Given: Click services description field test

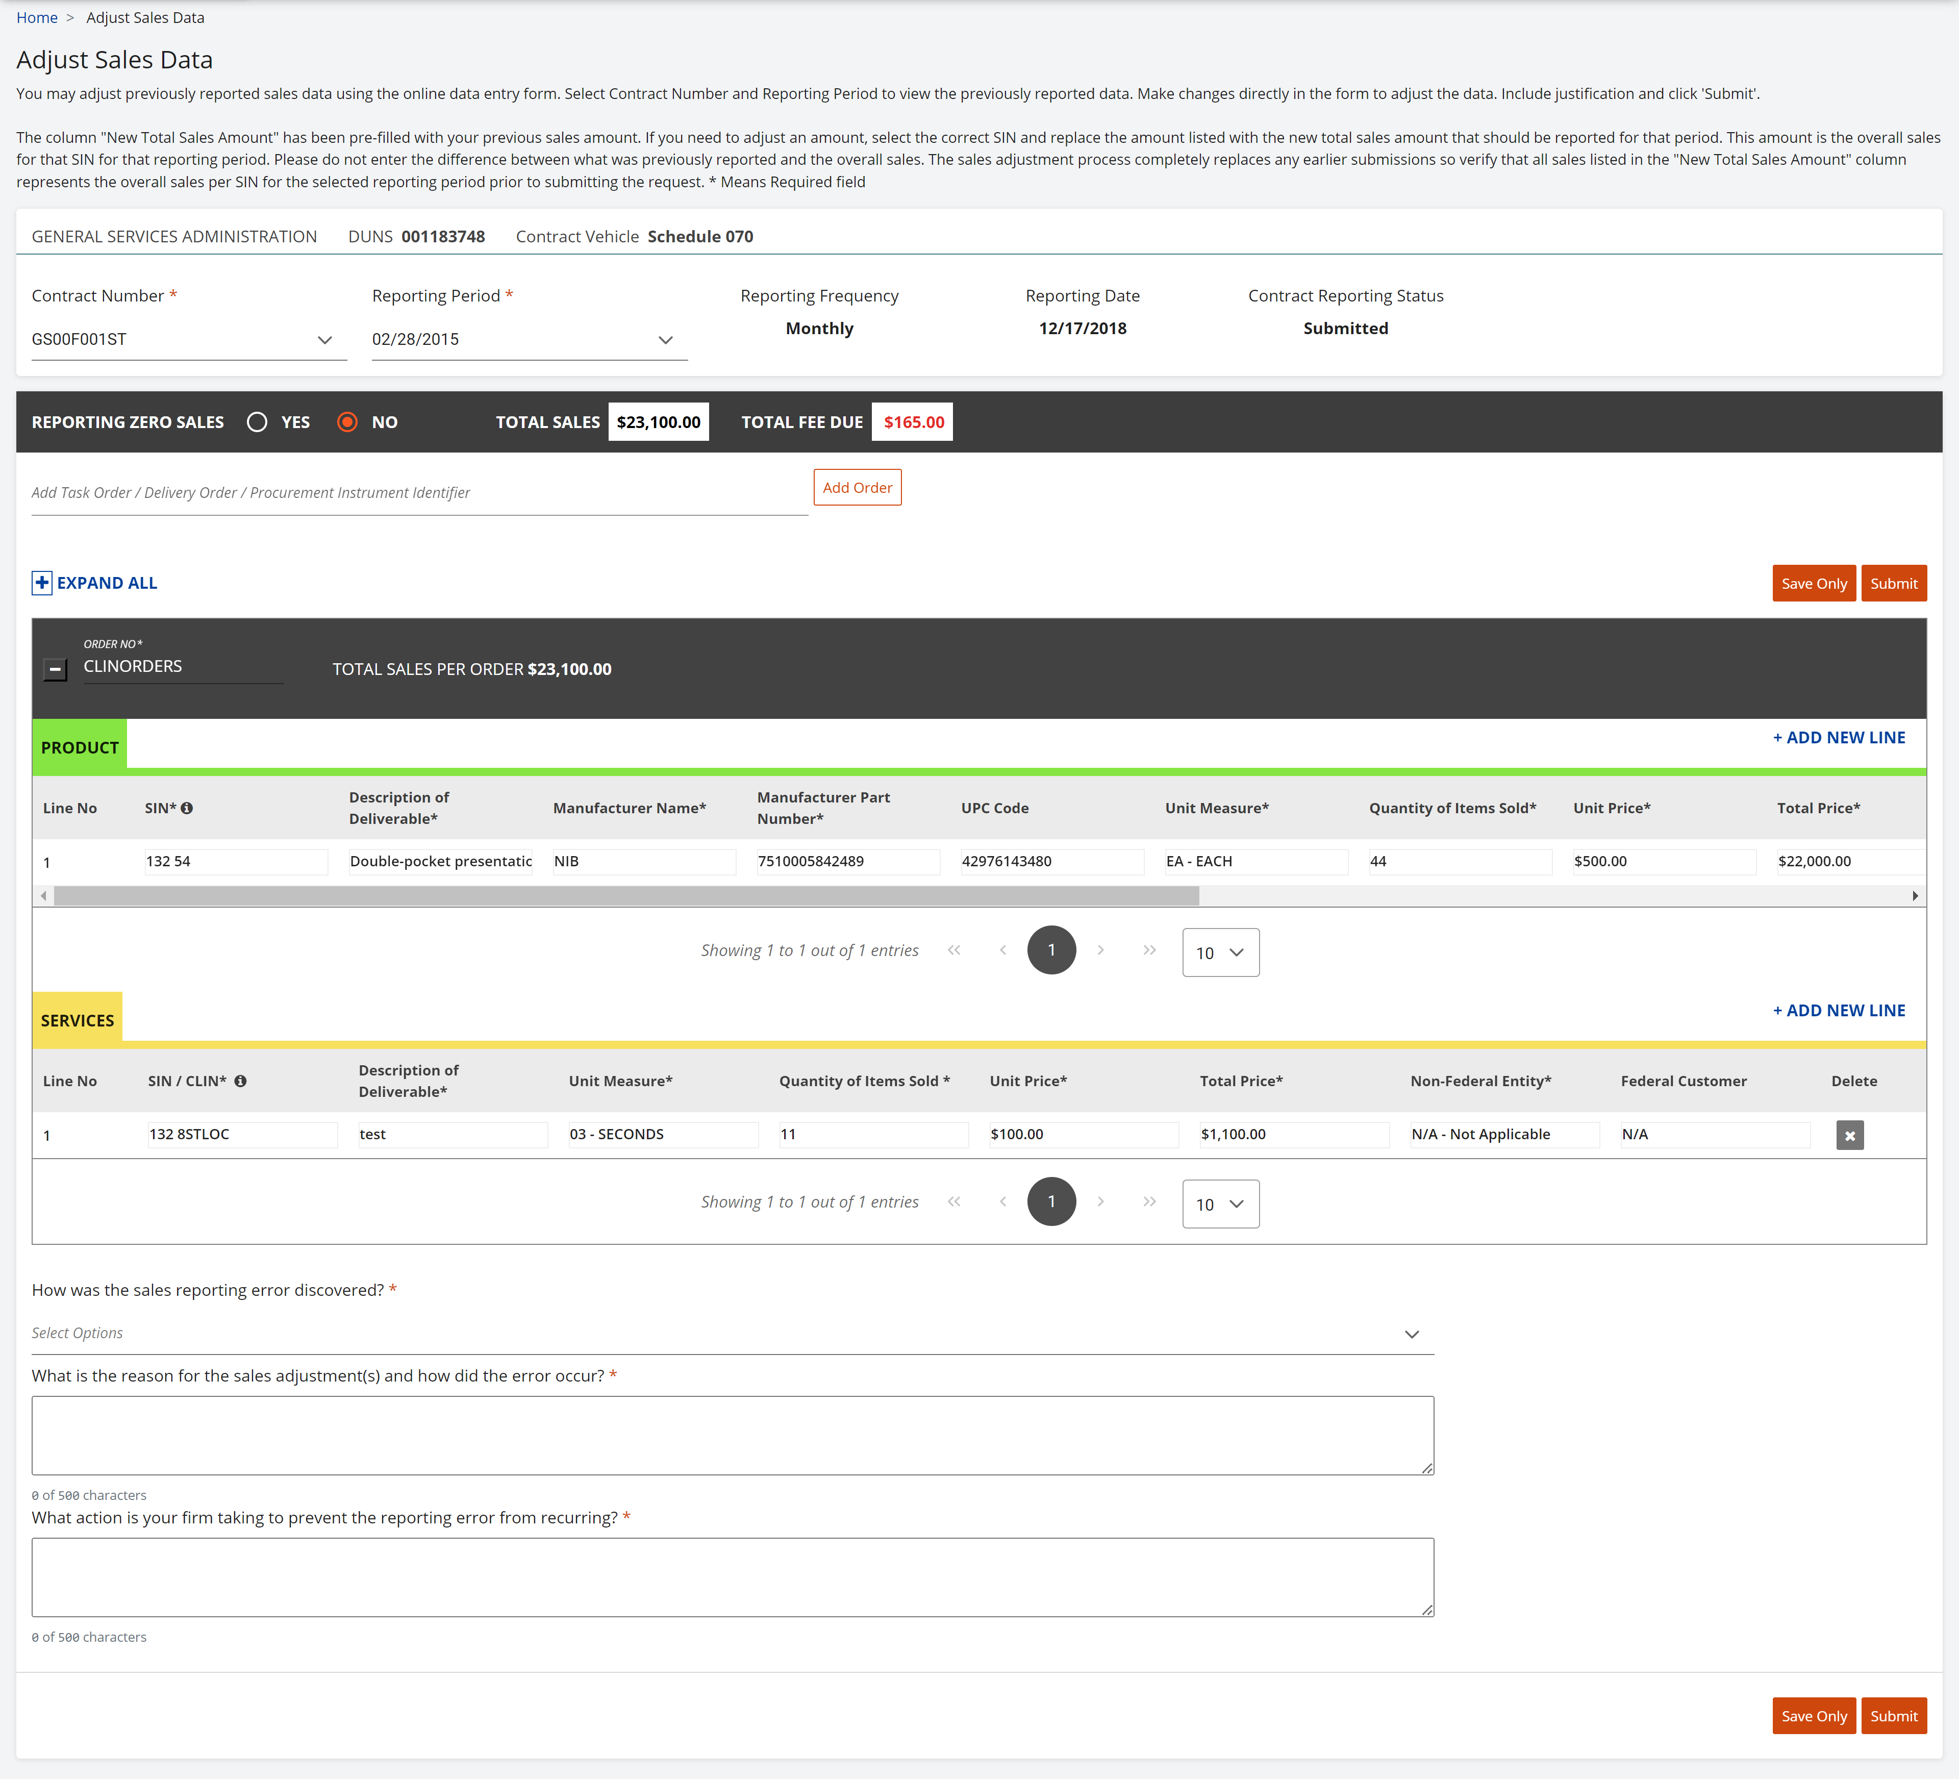Looking at the screenshot, I should coord(453,1135).
